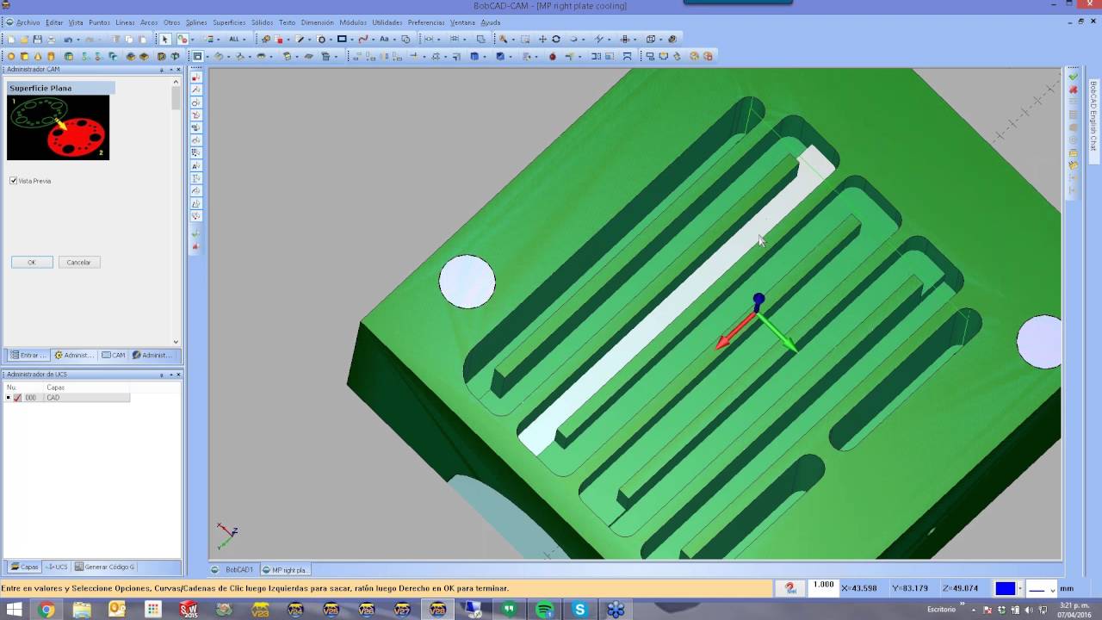Viewport: 1102px width, 620px height.
Task: Click the zoom window icon
Action: (525, 39)
